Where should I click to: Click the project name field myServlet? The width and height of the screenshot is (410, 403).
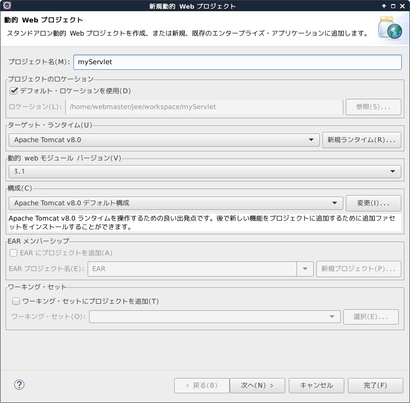tap(237, 62)
